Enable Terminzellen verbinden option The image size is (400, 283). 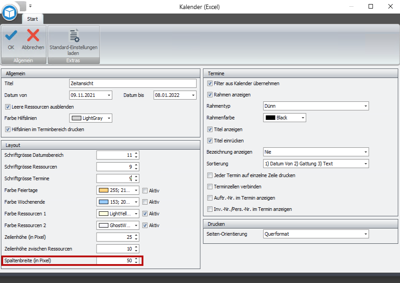pyautogui.click(x=210, y=187)
